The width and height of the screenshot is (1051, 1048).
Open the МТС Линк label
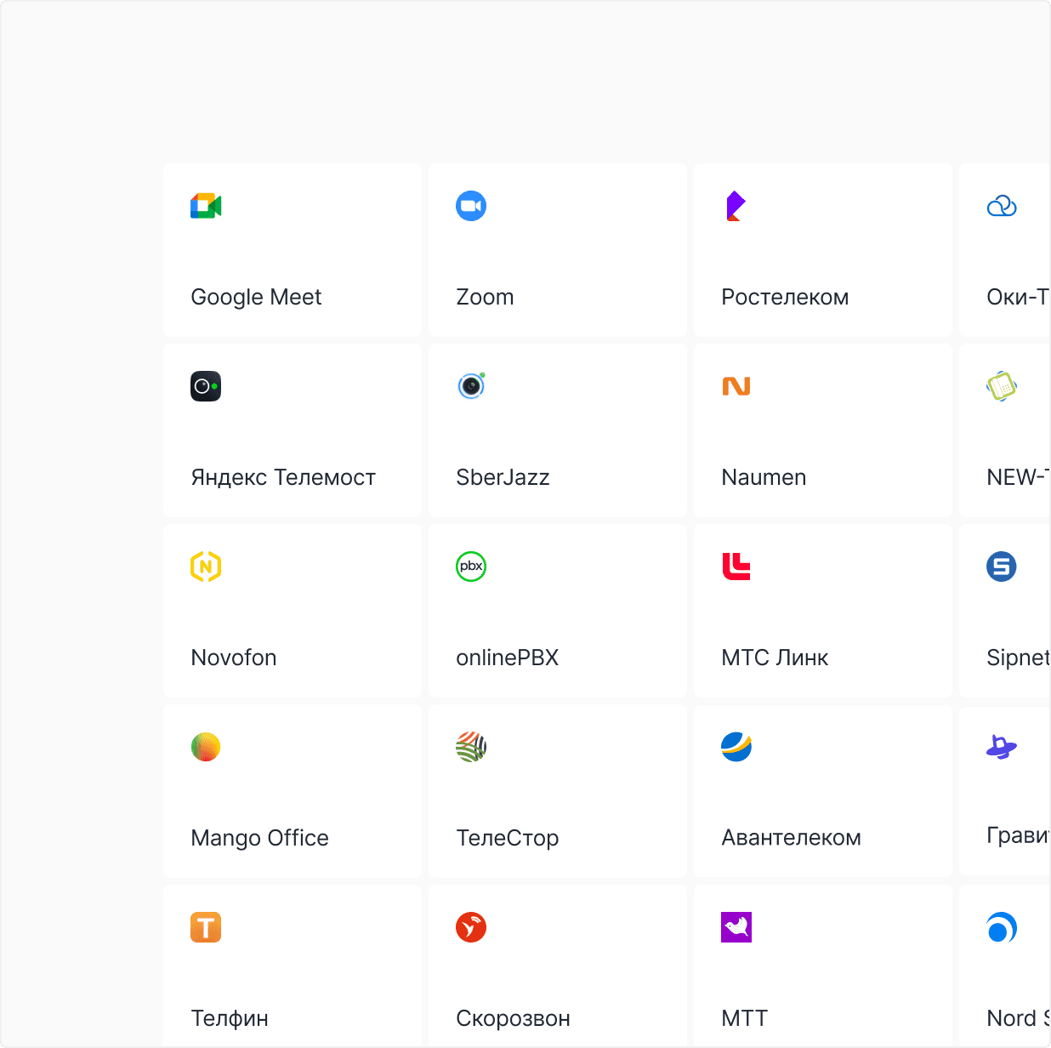pyautogui.click(x=775, y=658)
